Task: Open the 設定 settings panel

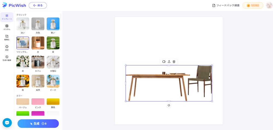Action: click(x=7, y=48)
